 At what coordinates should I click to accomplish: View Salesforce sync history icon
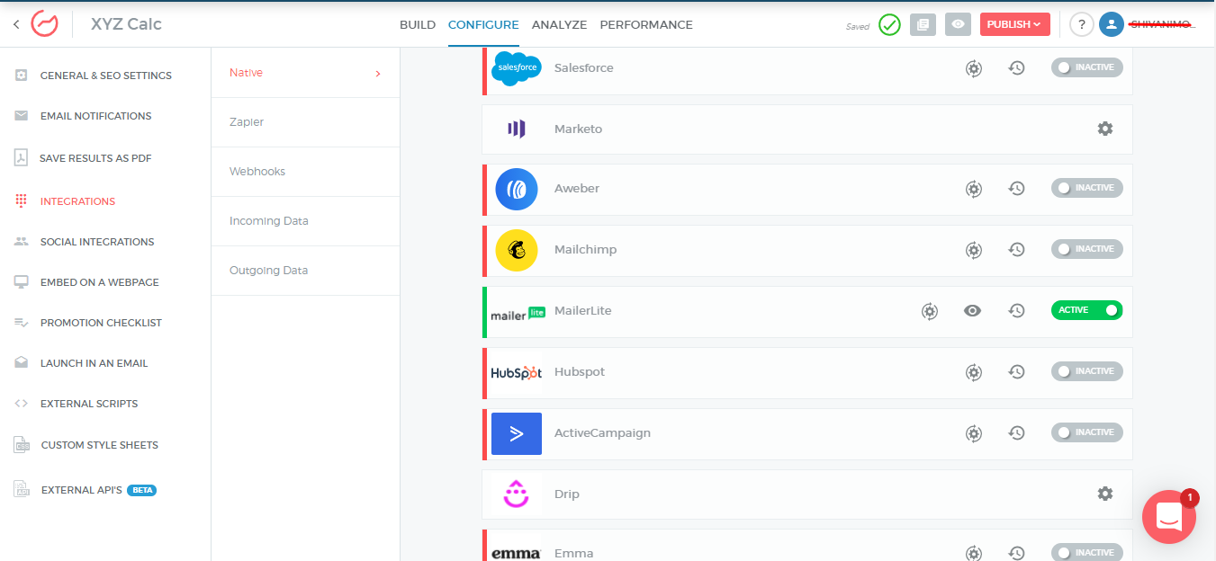tap(1017, 67)
